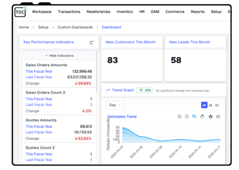
Task: Open This Fiscal Year under Sales Orders Amounts
Action: pyautogui.click(x=39, y=71)
